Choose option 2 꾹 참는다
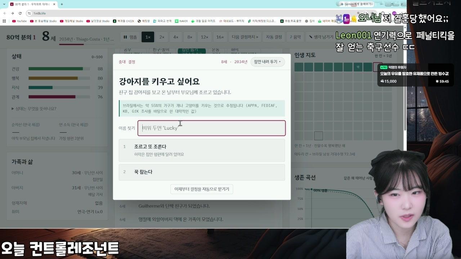The image size is (461, 259). [x=202, y=172]
